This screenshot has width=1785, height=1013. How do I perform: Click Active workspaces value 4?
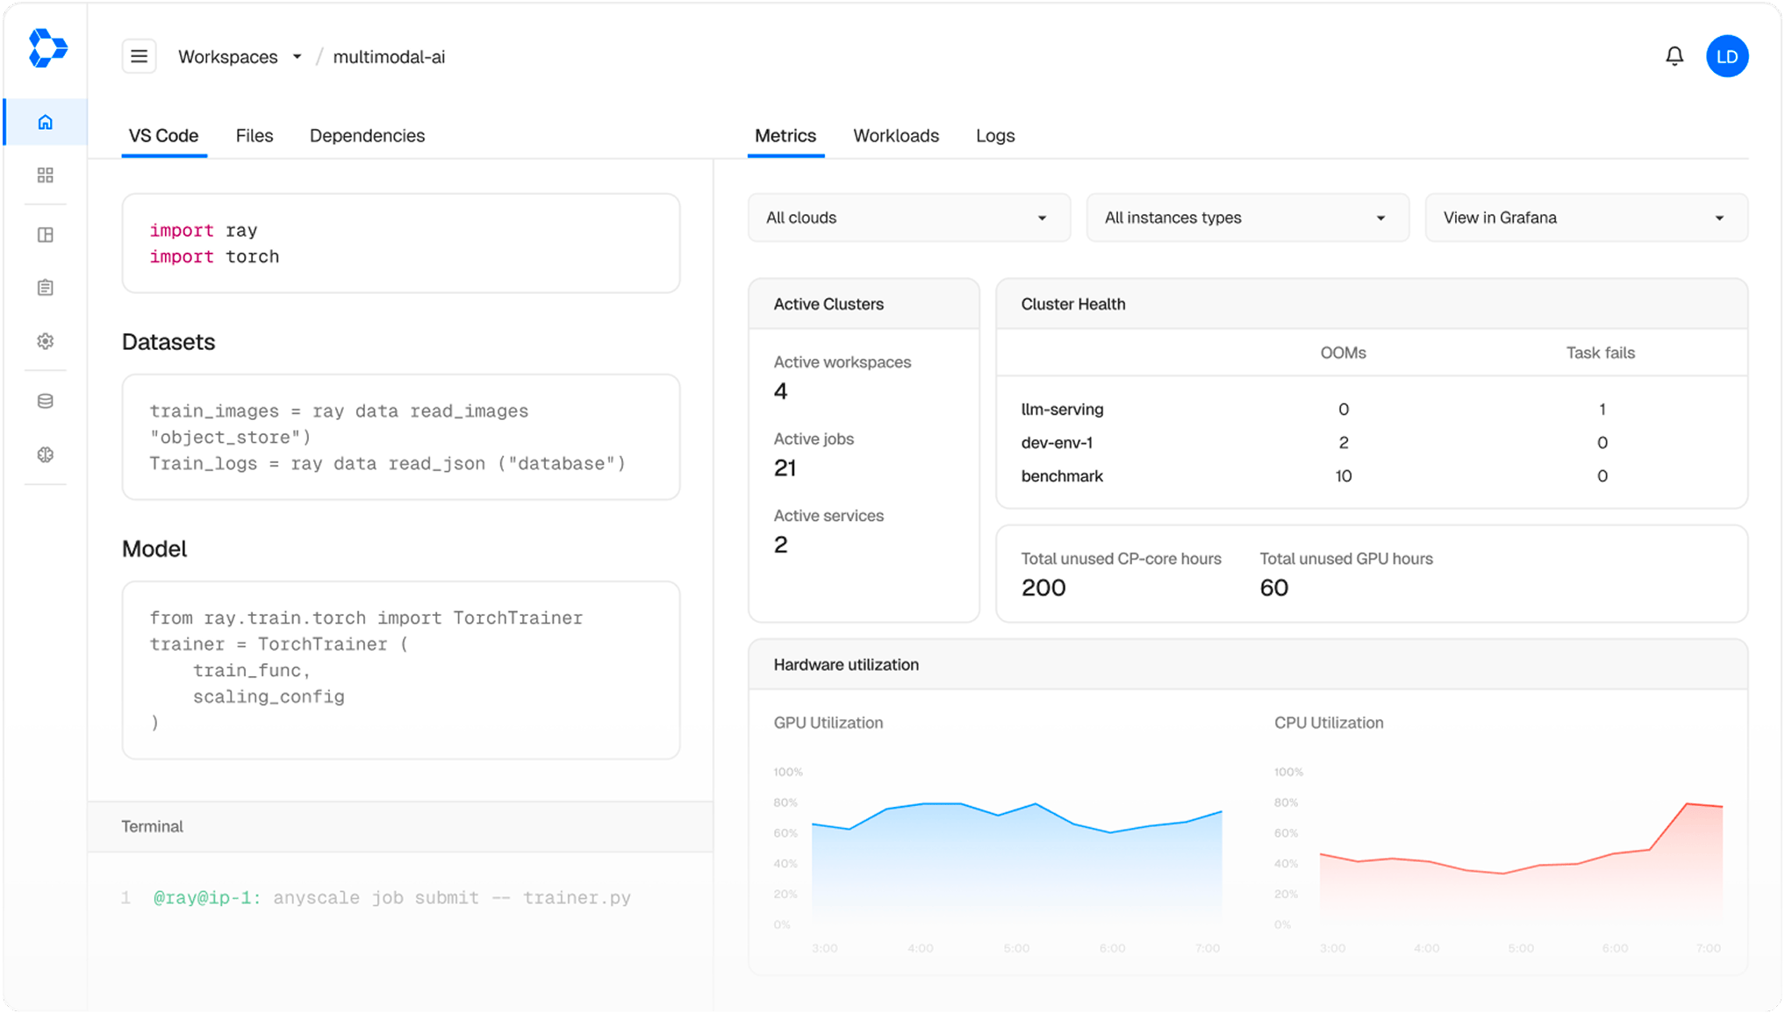pyautogui.click(x=780, y=391)
